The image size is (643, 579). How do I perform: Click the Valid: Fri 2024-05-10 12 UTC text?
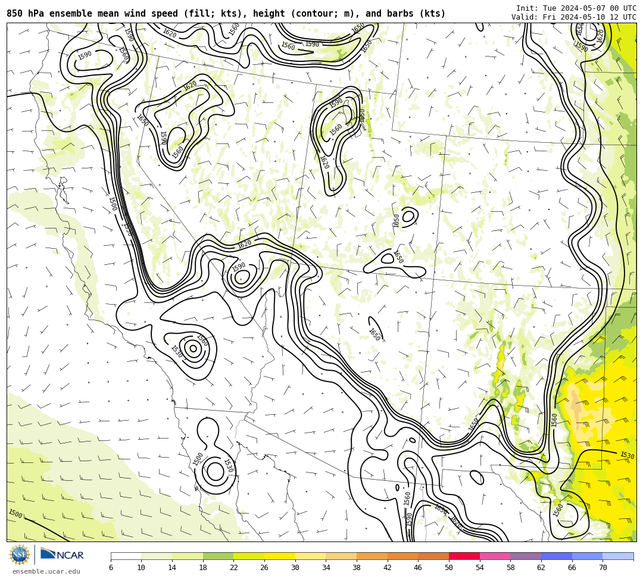(574, 17)
